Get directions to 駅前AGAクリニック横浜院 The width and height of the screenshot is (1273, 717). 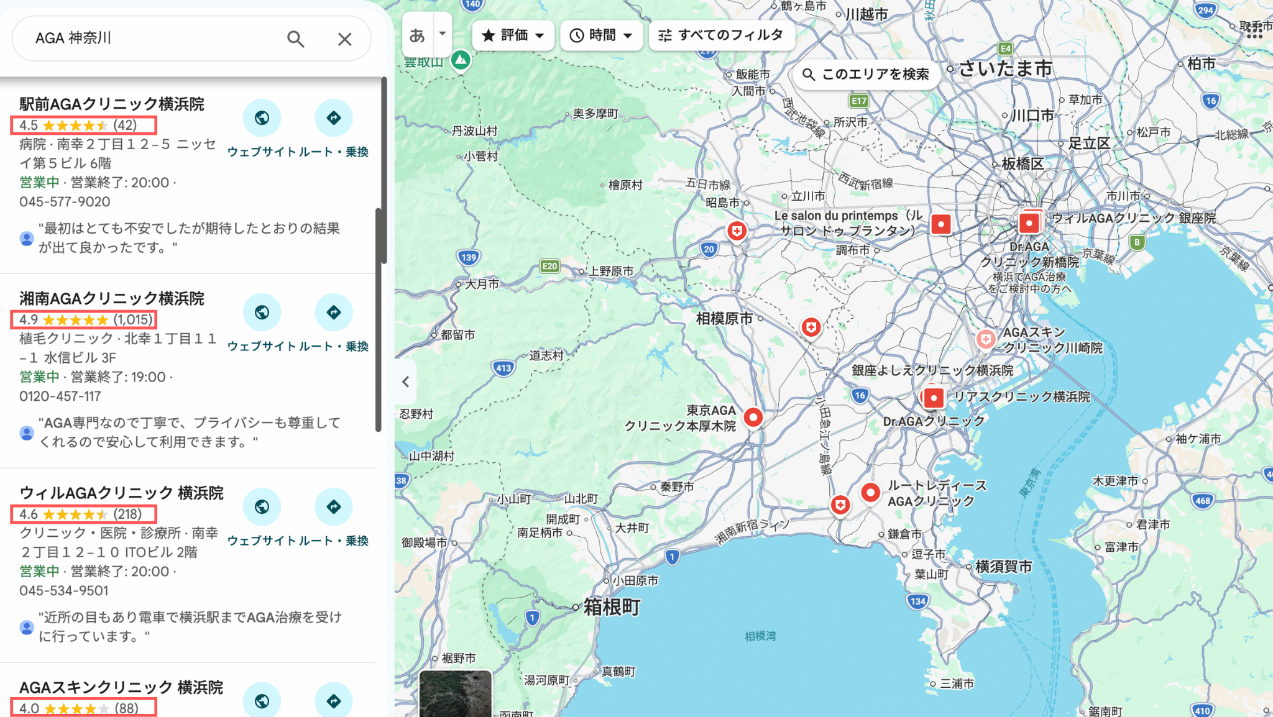tap(334, 117)
